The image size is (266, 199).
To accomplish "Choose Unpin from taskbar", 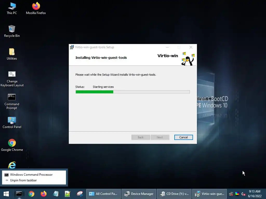I will tap(34, 180).
